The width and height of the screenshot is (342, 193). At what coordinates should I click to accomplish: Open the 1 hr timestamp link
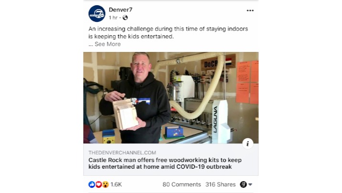click(x=113, y=18)
